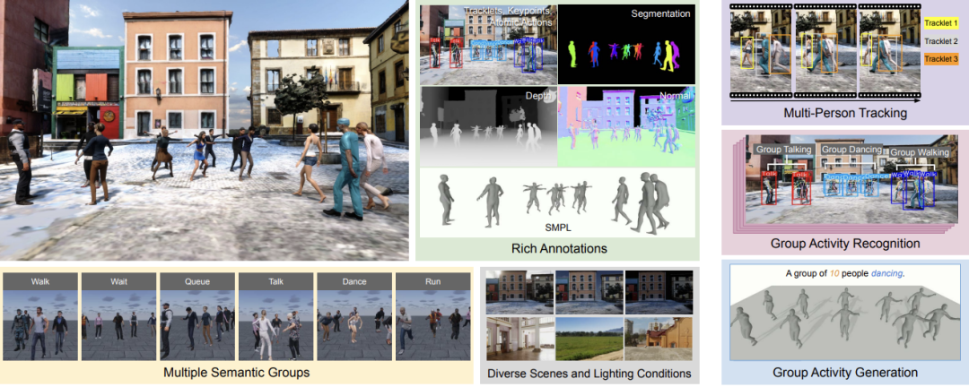Click 'Diverse Scenes and Lighting Conditions' caption
Viewport: 969px width, 387px height.
pyautogui.click(x=589, y=374)
